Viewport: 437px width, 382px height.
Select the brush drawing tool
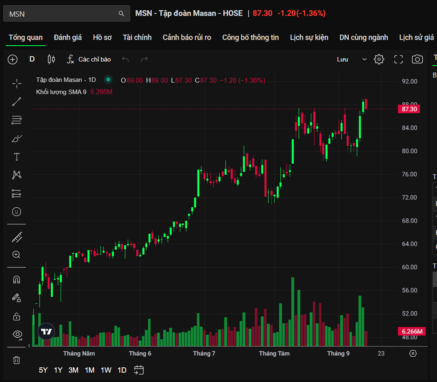point(17,138)
